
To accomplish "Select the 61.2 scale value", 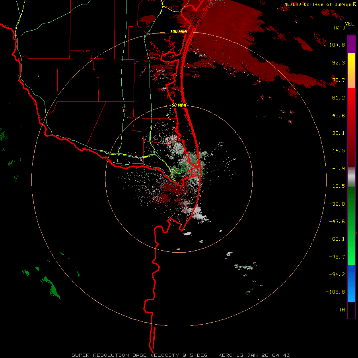I will 339,98.
